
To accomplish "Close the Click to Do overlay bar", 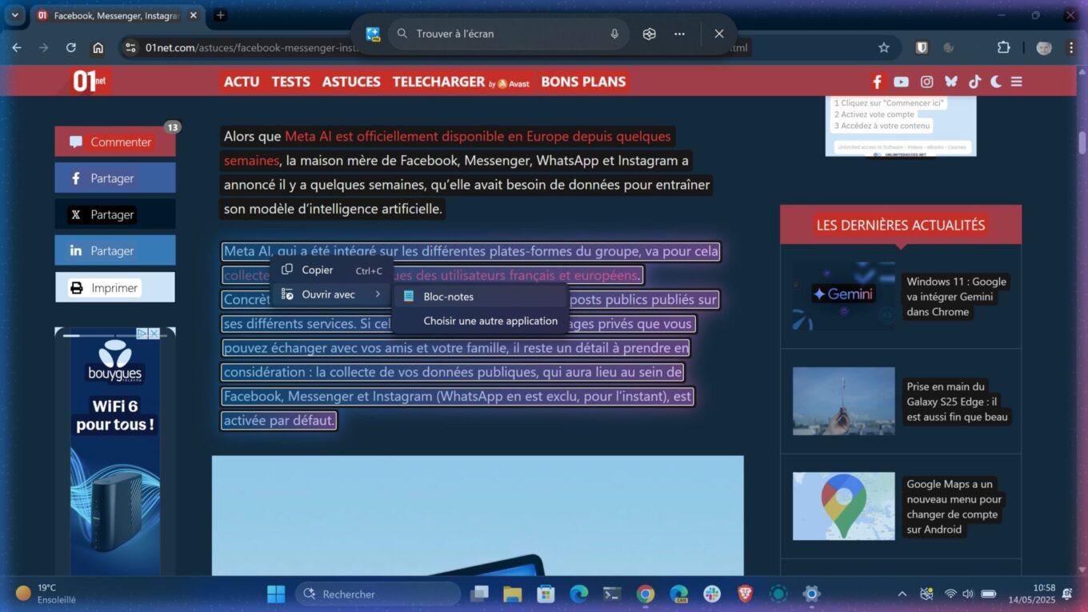I will [x=719, y=34].
